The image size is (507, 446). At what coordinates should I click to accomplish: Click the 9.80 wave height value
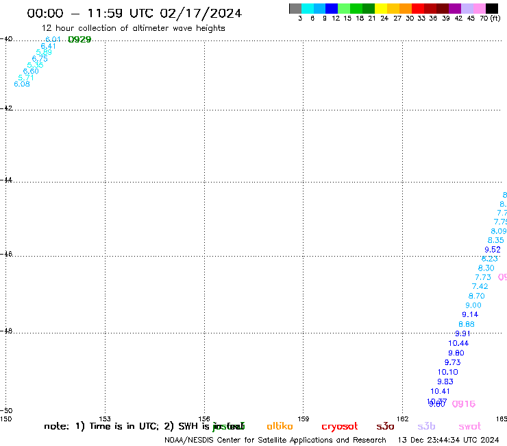click(456, 353)
